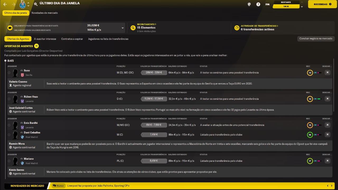
Task: Click Suso's recommendation rating 13 circle
Action: 310,73
